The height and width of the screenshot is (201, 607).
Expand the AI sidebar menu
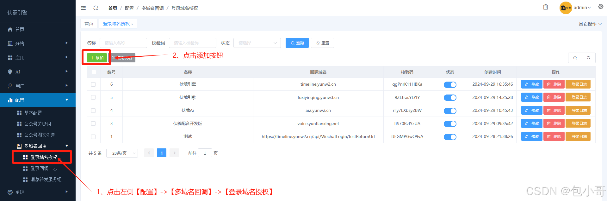[66, 72]
